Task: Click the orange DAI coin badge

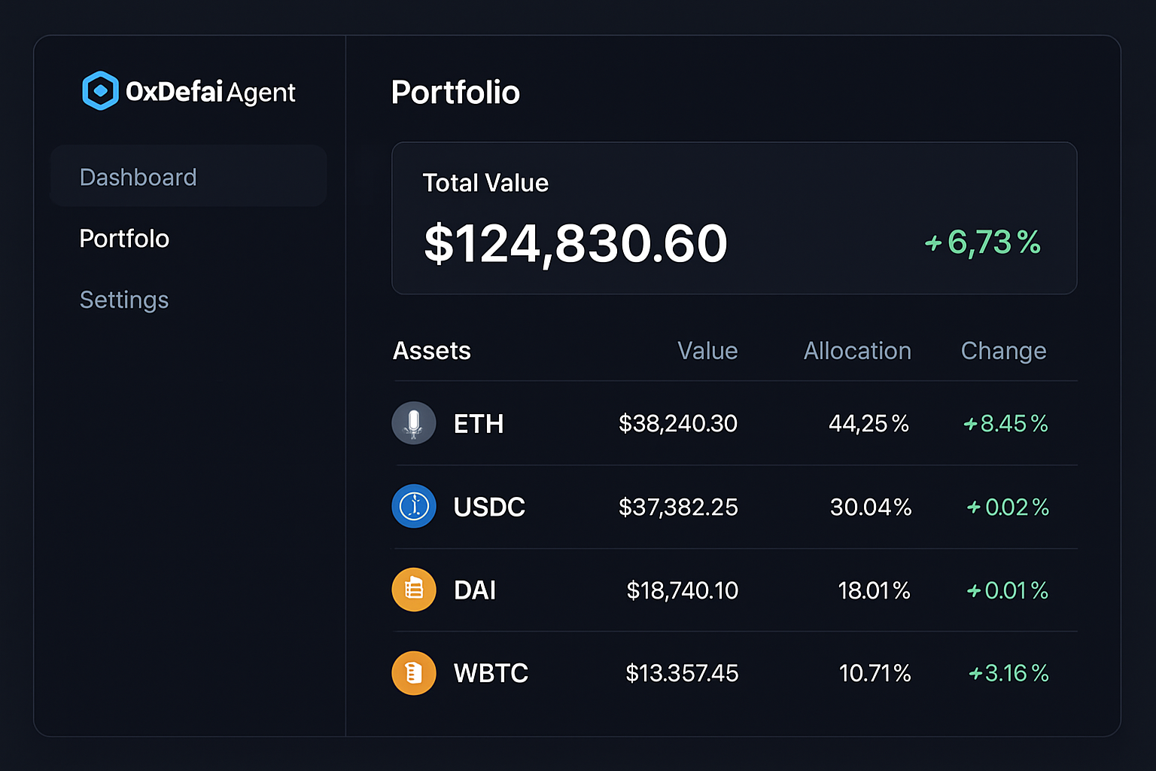Action: pyautogui.click(x=414, y=590)
